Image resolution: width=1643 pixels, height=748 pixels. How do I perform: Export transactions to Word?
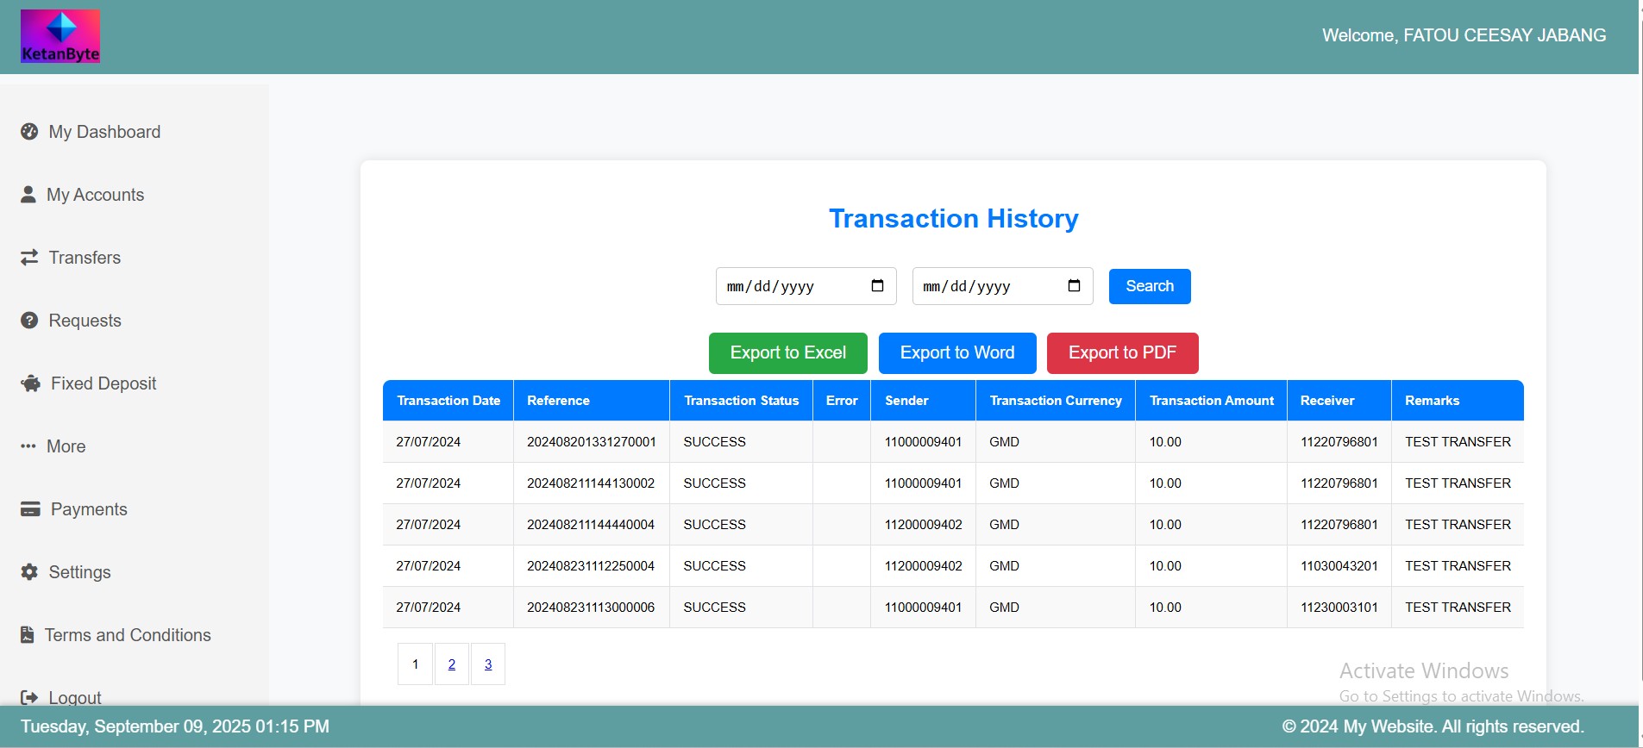pos(957,353)
